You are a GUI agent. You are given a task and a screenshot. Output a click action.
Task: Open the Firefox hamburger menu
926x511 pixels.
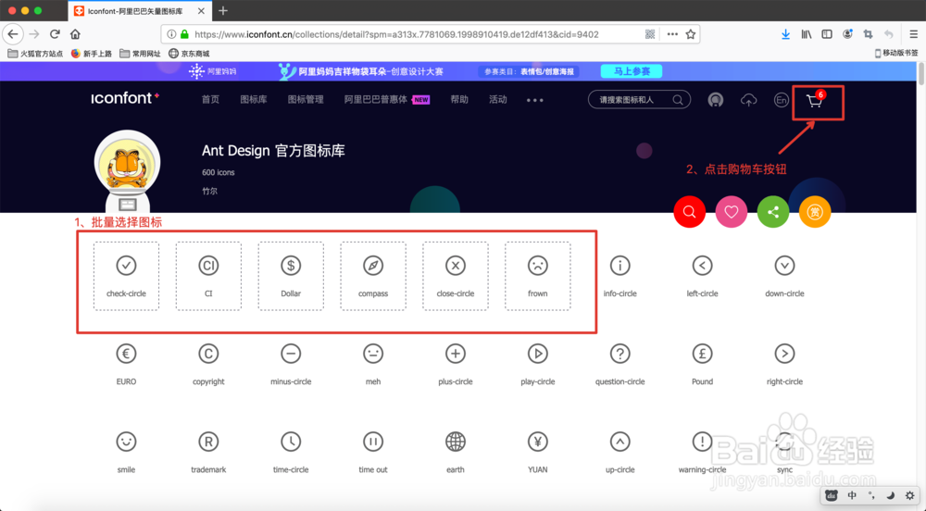(913, 34)
